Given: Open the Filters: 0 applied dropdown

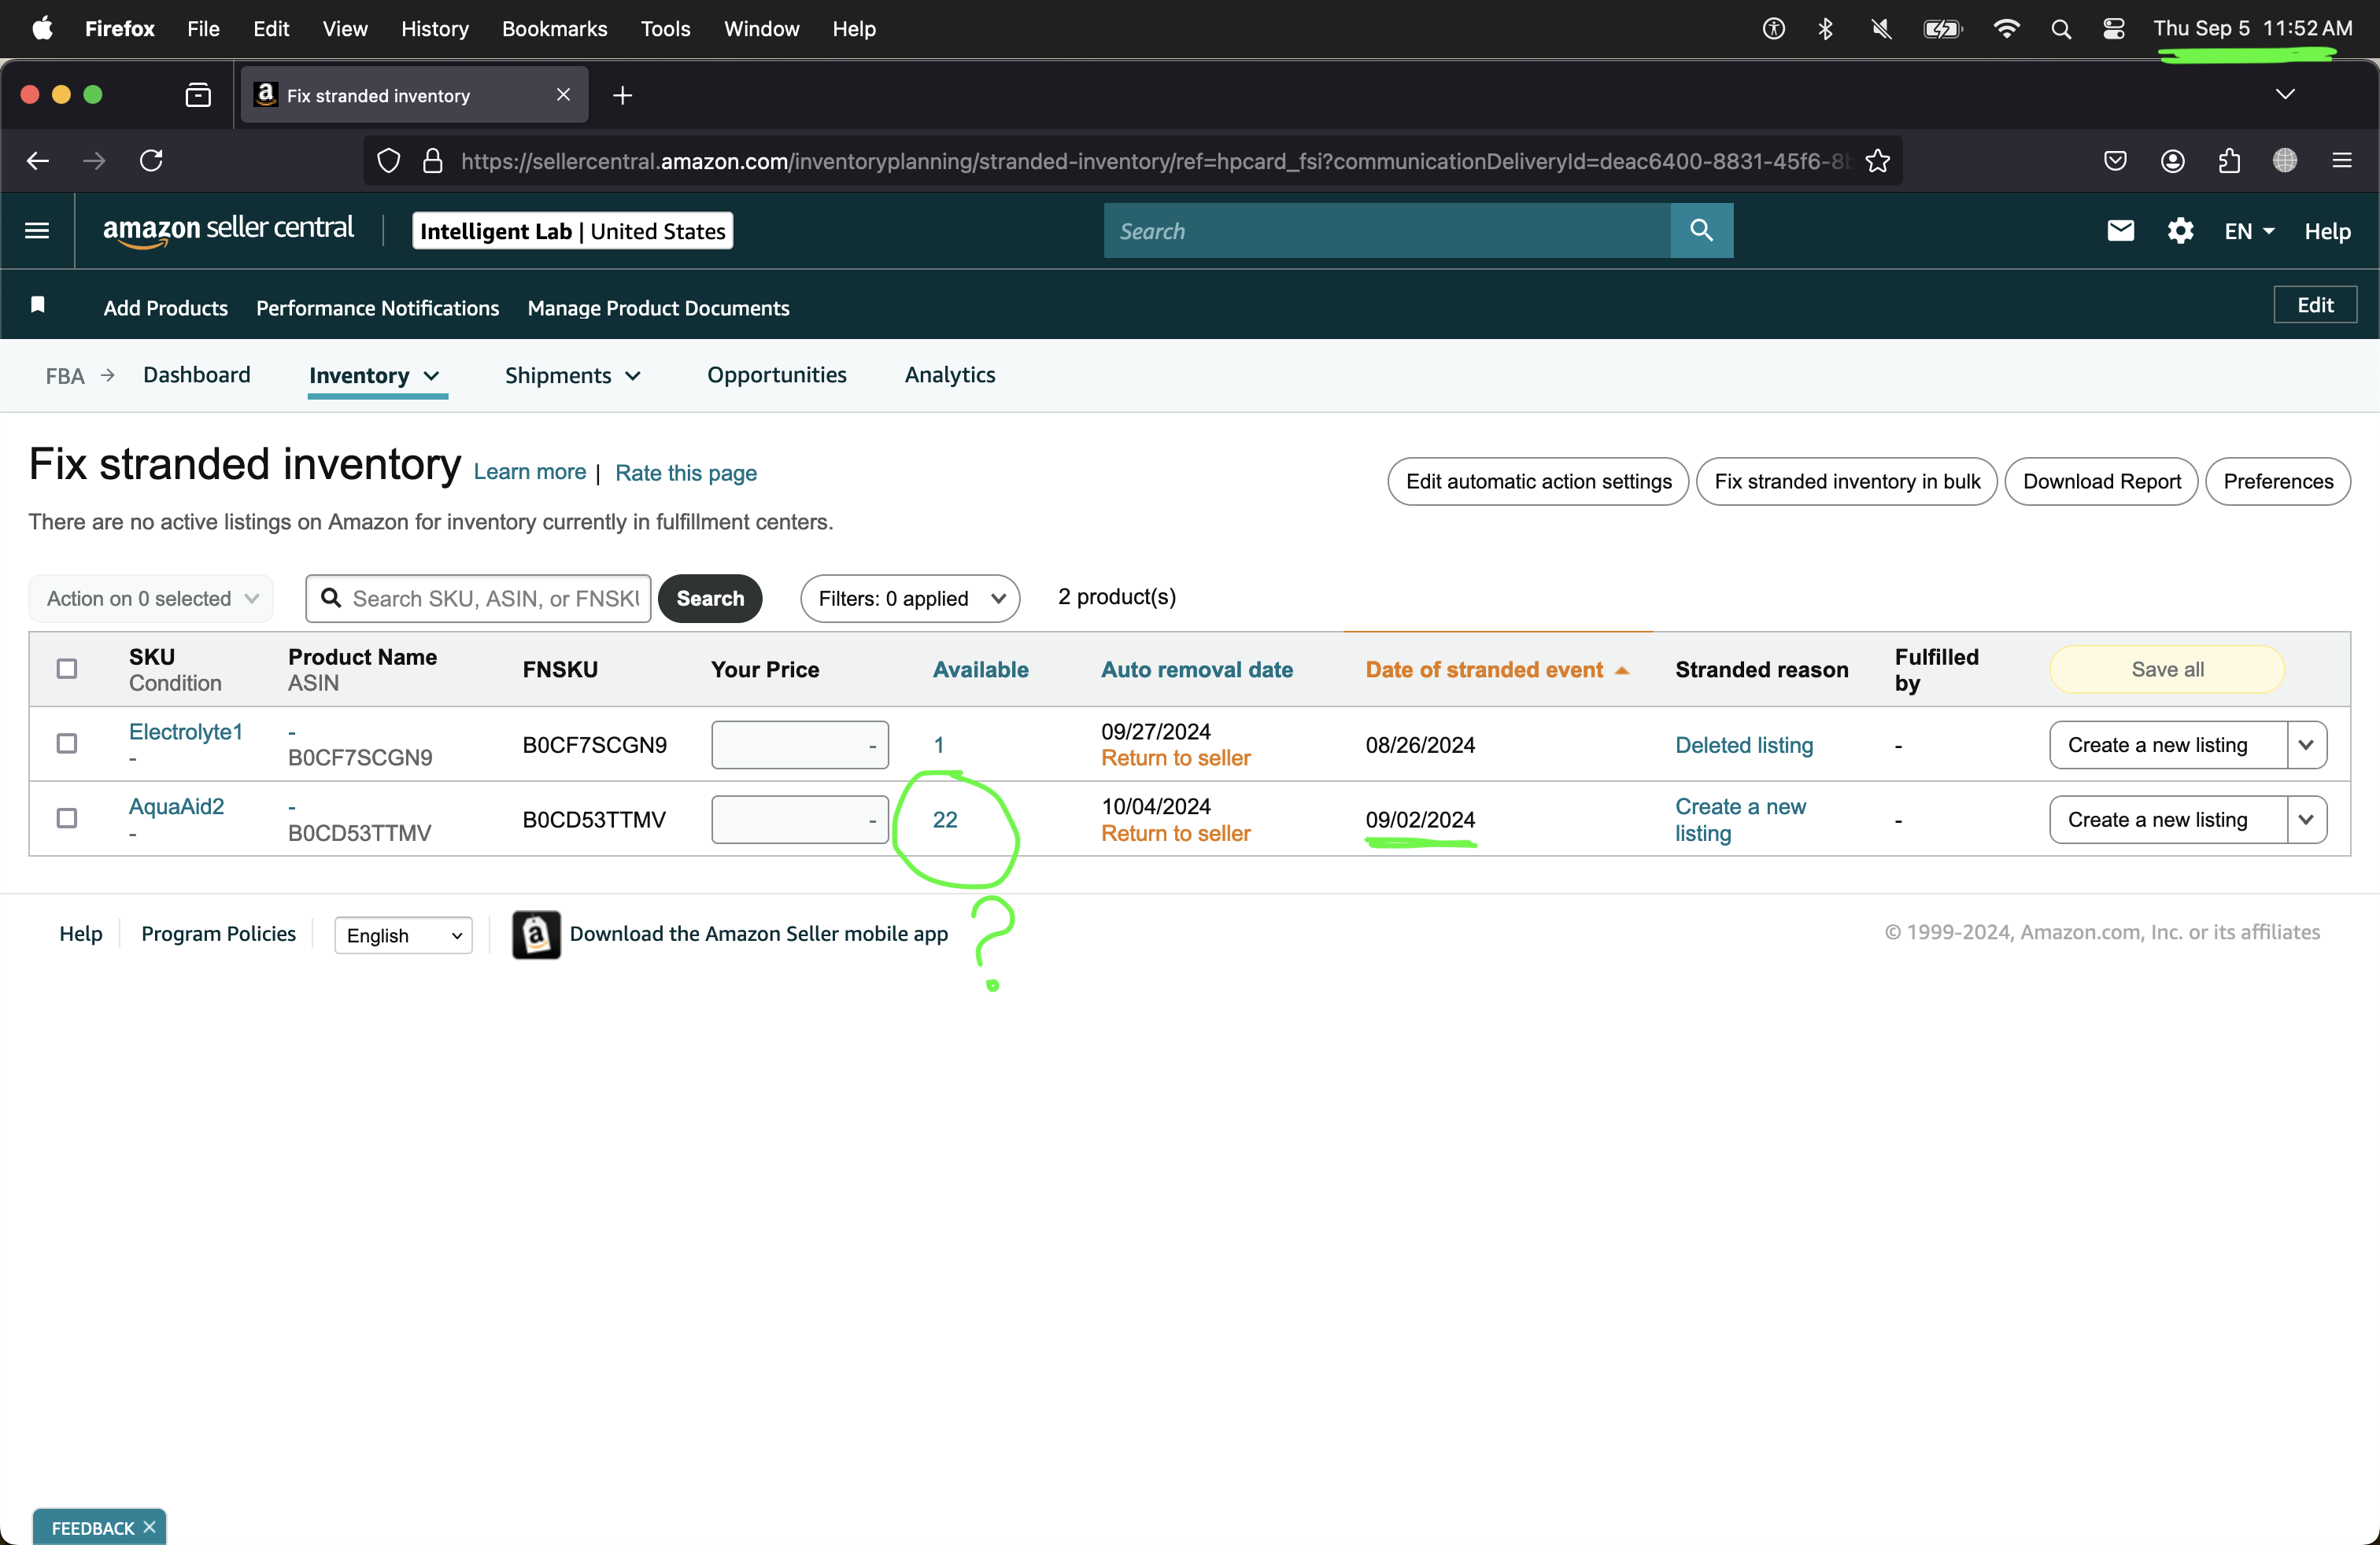Looking at the screenshot, I should click(910, 599).
